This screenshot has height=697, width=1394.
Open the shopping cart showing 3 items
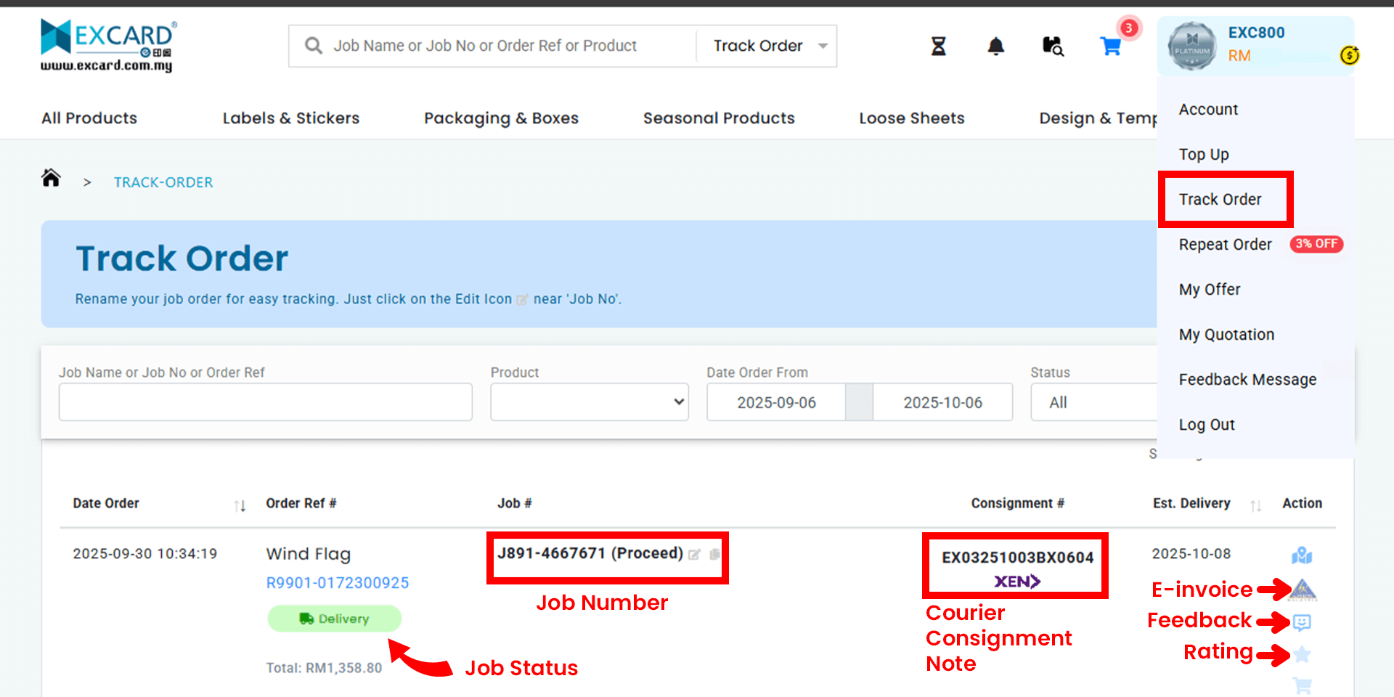1110,46
